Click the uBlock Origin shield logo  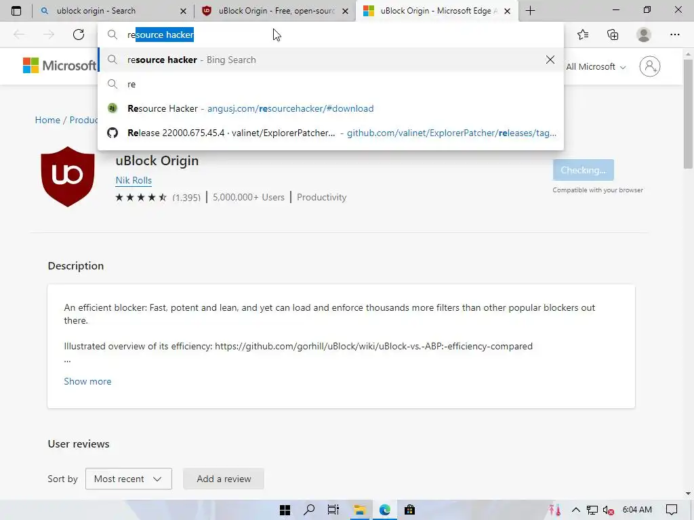coord(68,177)
